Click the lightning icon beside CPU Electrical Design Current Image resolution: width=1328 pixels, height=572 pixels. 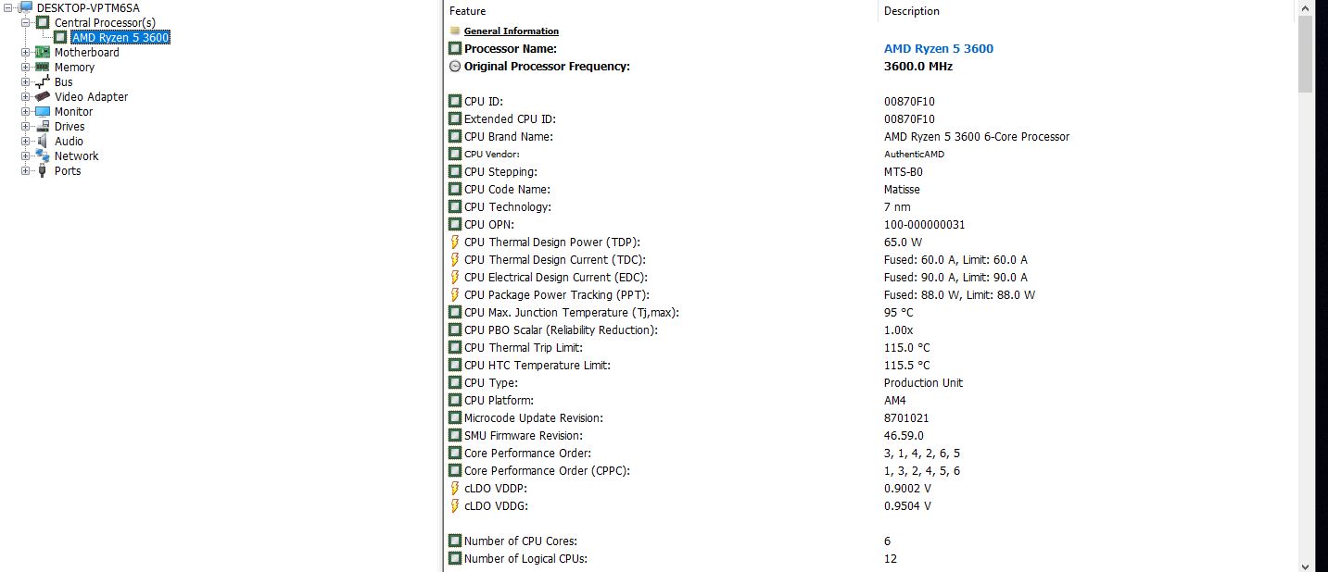(x=454, y=277)
